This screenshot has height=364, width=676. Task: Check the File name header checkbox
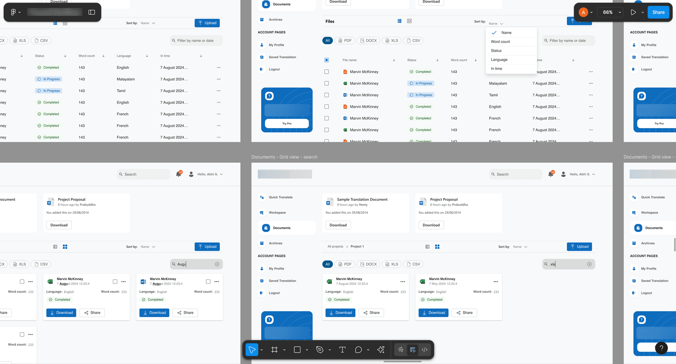click(x=326, y=60)
